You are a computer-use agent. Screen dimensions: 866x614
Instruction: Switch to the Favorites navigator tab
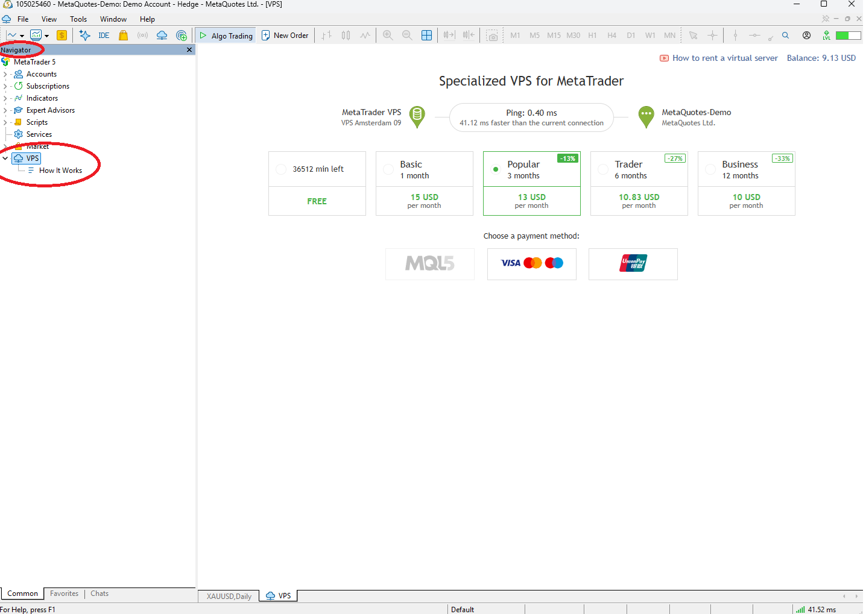click(64, 594)
